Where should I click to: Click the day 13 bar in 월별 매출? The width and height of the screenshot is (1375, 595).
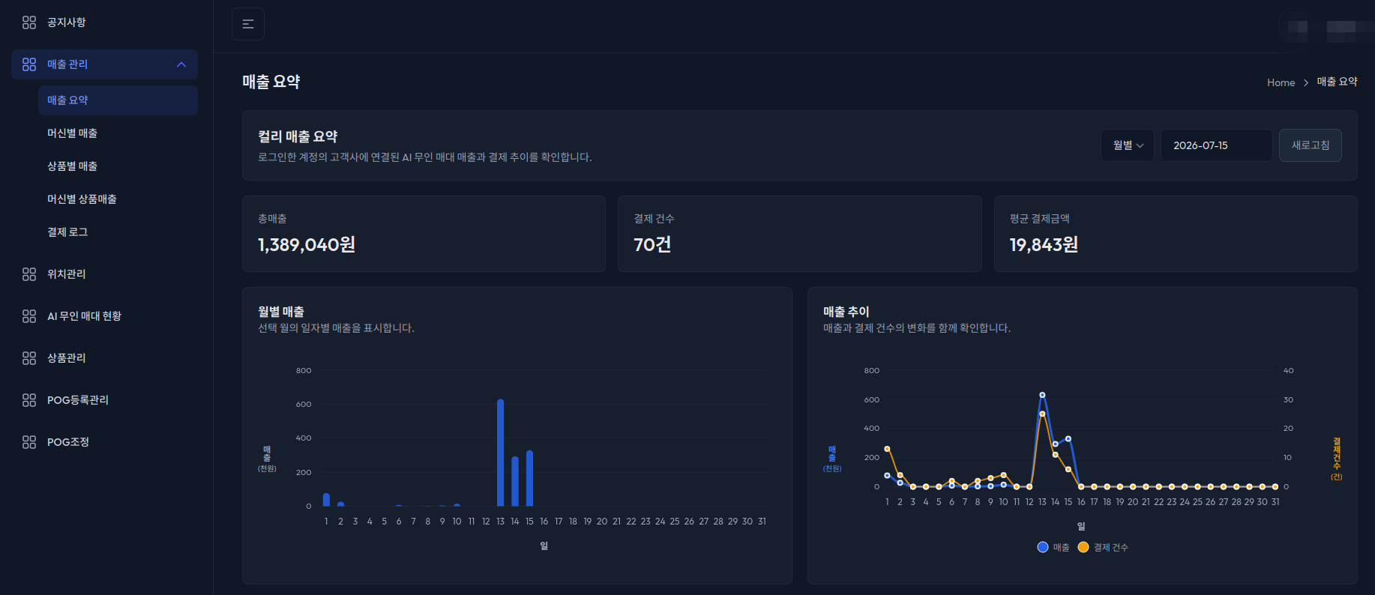500,453
